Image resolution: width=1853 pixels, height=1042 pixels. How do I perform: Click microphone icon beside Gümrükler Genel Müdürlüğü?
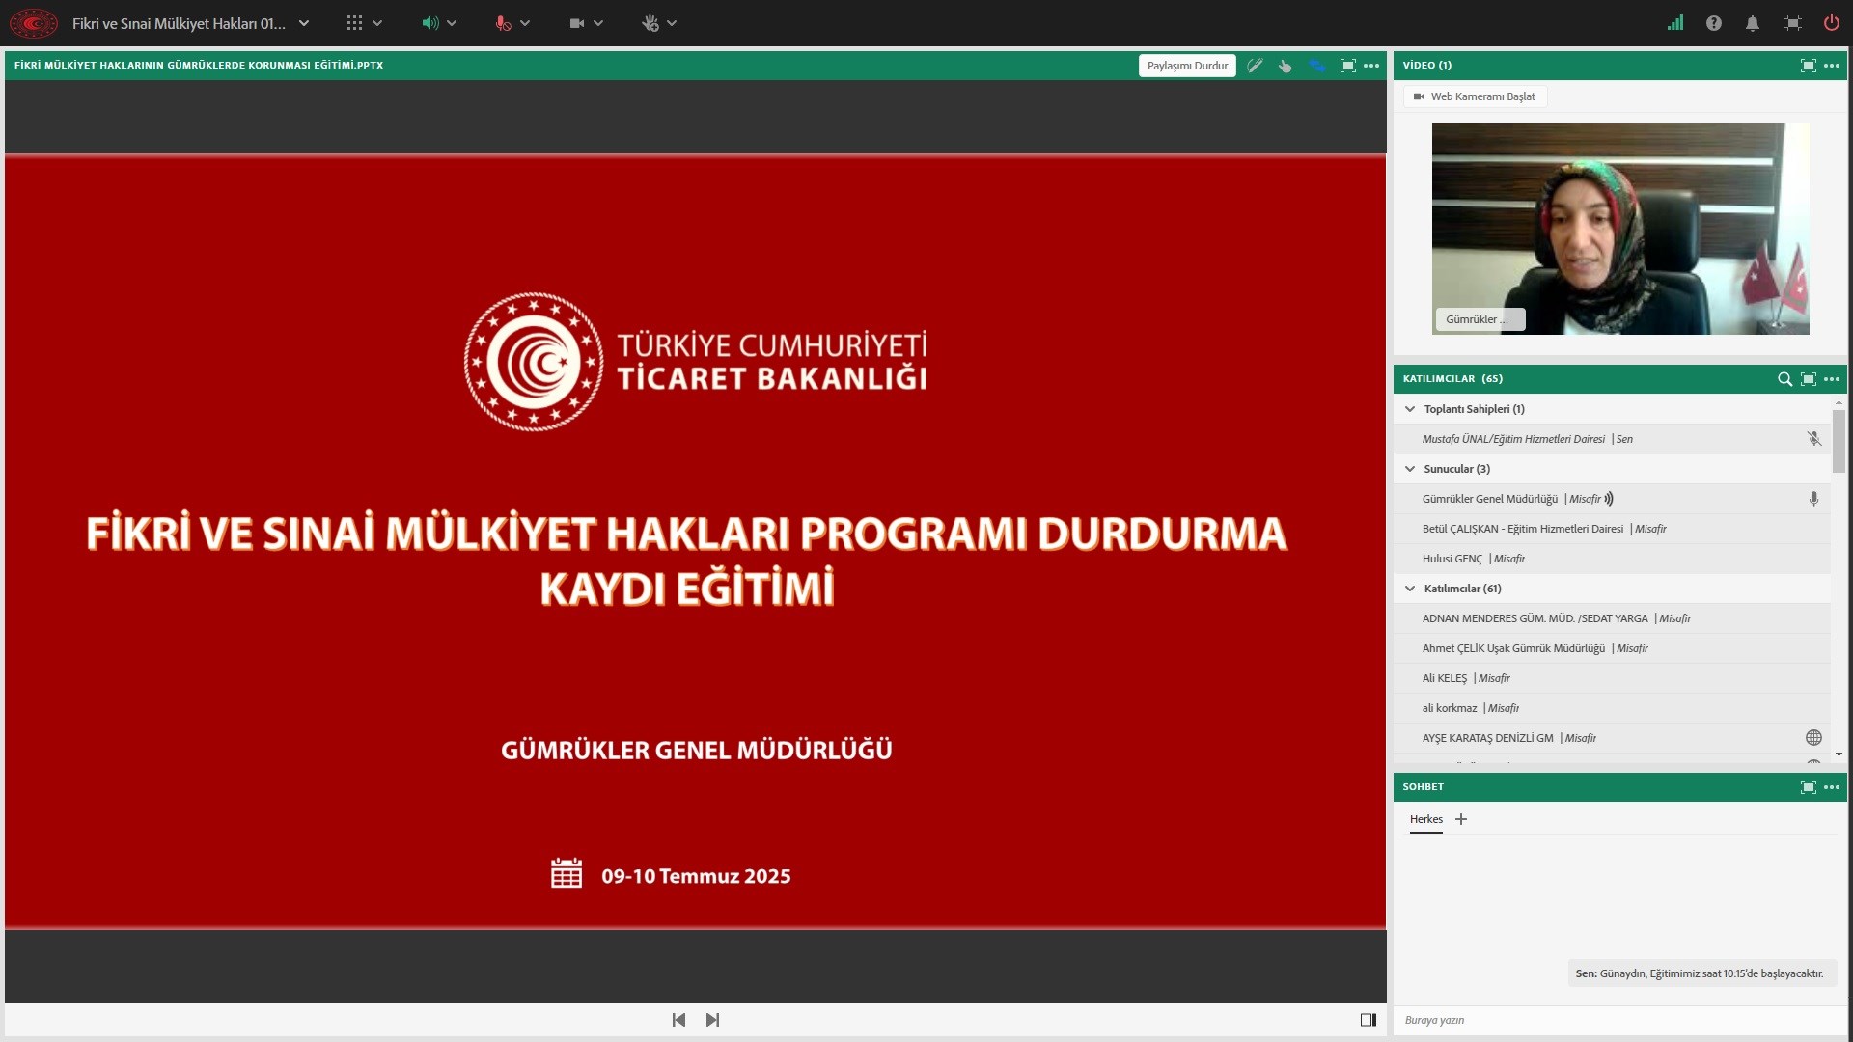(x=1814, y=499)
